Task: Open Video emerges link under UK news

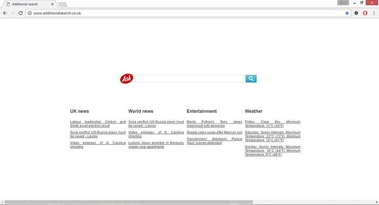Action: click(98, 144)
